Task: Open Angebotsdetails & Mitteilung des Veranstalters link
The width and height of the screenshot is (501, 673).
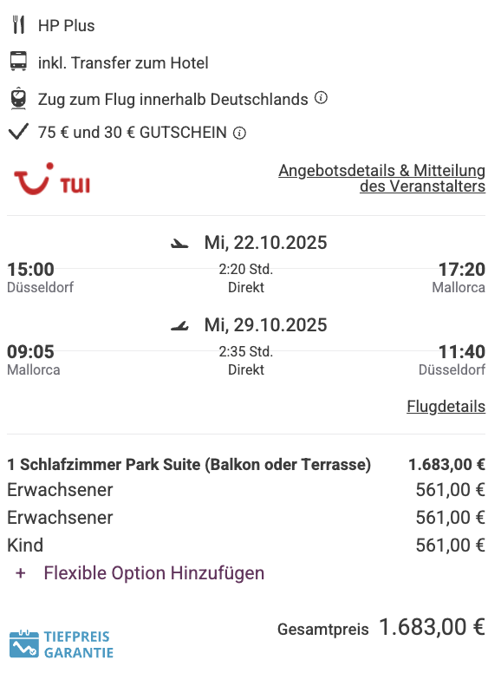Action: point(381,178)
